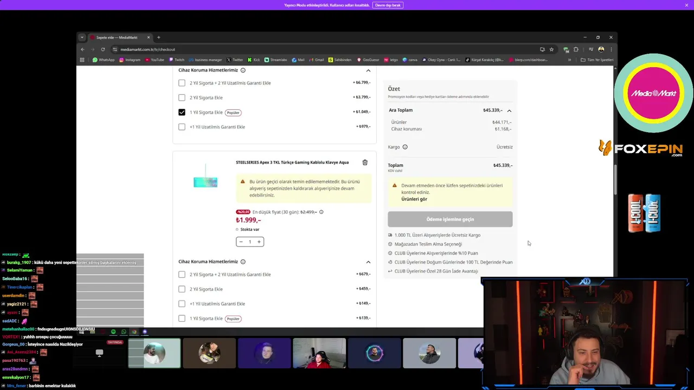Open the YouTube bookmark
The height and width of the screenshot is (390, 694).
[x=154, y=60]
